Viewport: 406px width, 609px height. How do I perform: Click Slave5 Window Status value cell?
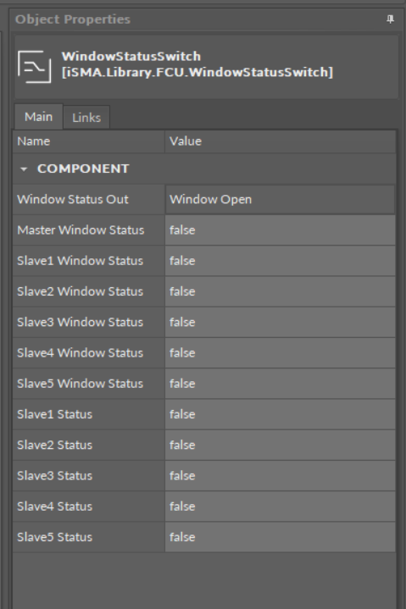coord(280,384)
